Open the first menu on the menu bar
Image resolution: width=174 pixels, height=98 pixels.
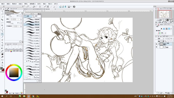[3, 4]
